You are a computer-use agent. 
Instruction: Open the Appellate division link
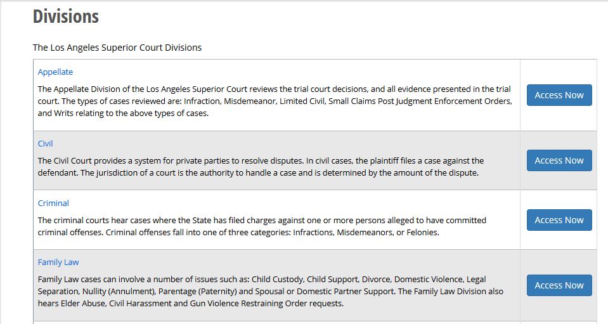pyautogui.click(x=55, y=72)
